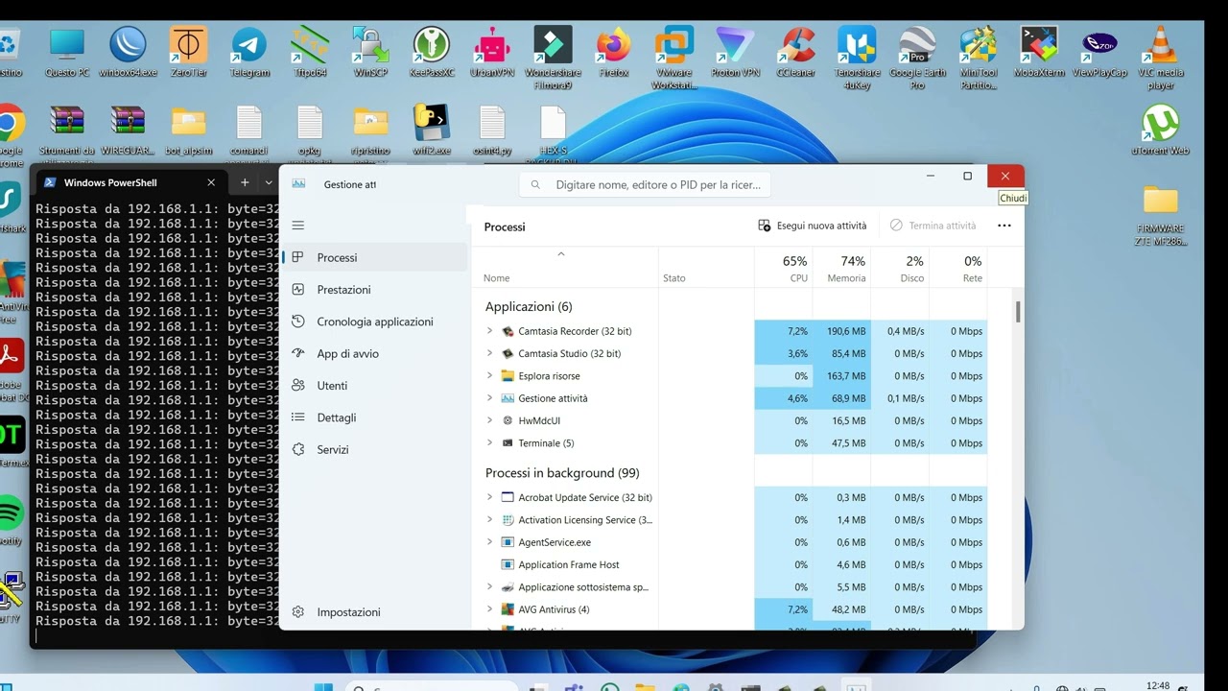Sort by the Stato column
1228x691 pixels.
click(x=706, y=267)
